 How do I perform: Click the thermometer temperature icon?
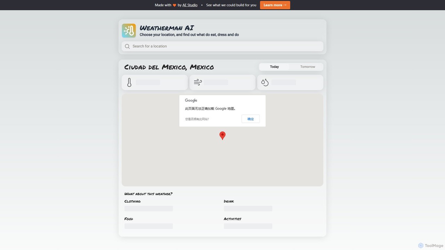click(x=129, y=82)
